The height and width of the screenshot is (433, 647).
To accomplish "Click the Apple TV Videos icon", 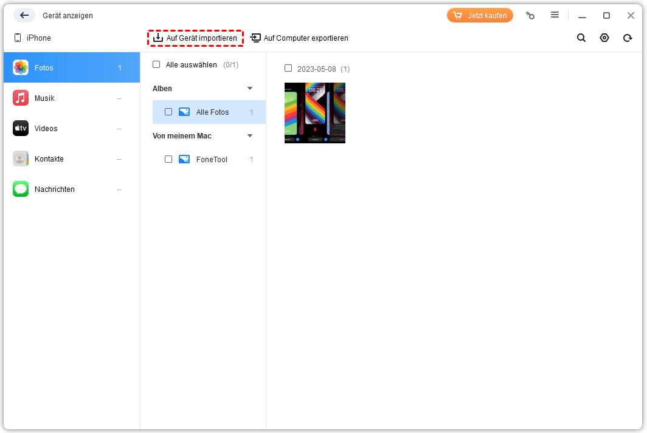I will (x=21, y=129).
